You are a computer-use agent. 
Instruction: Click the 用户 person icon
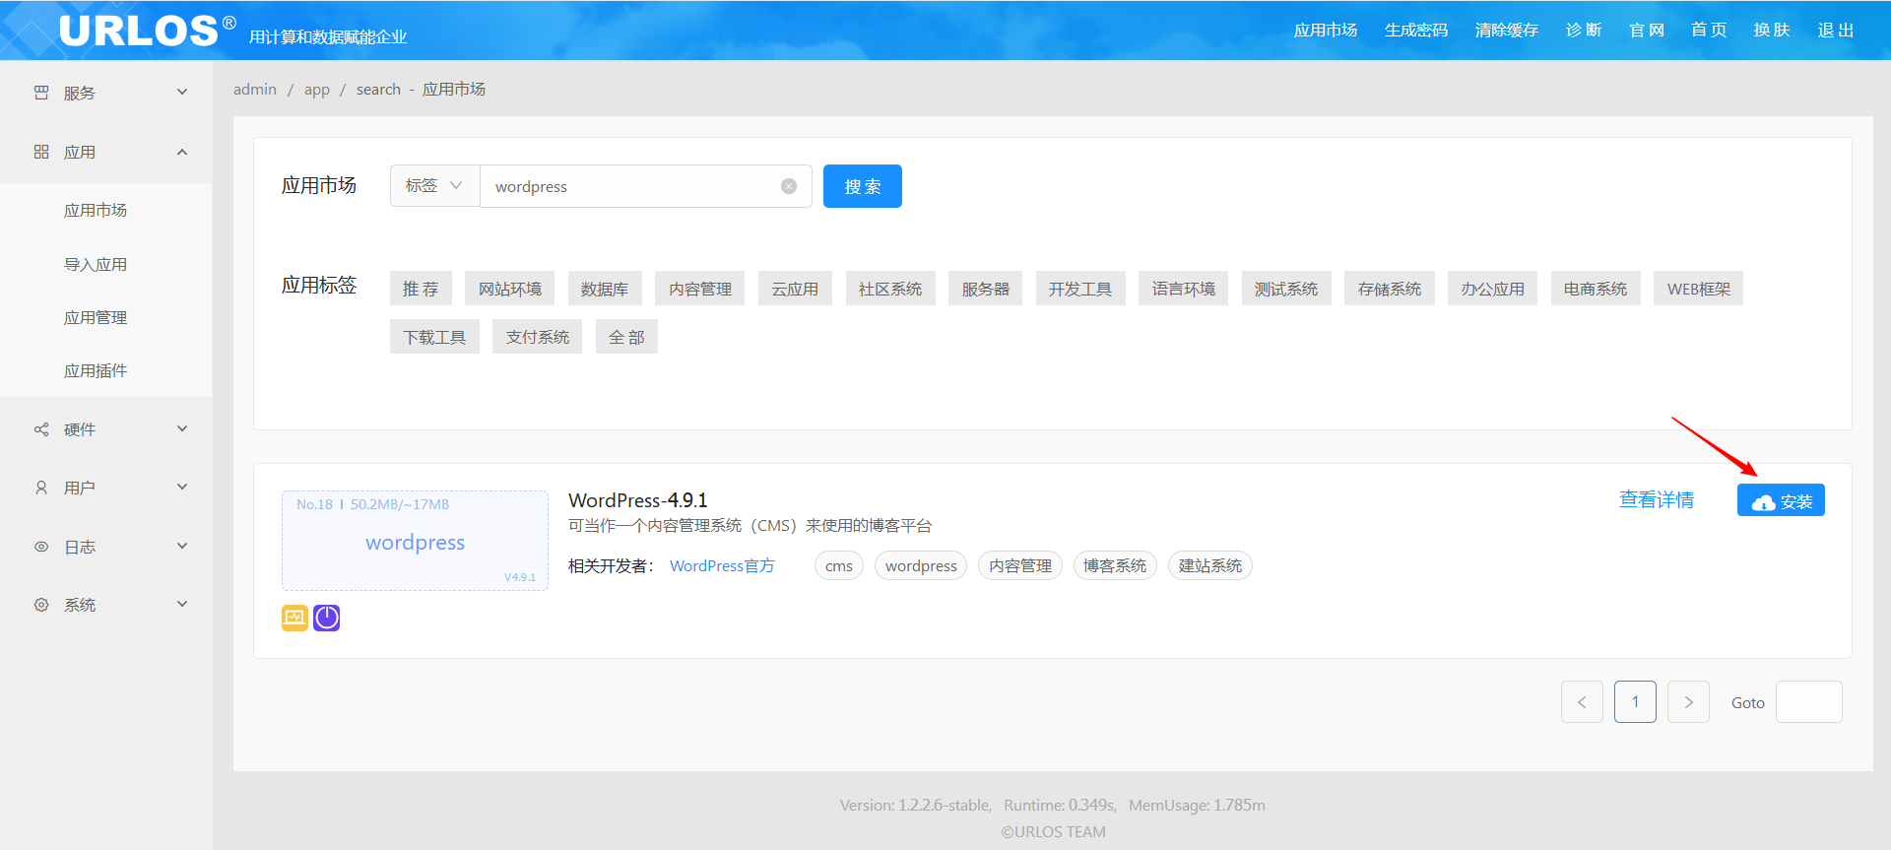click(41, 488)
